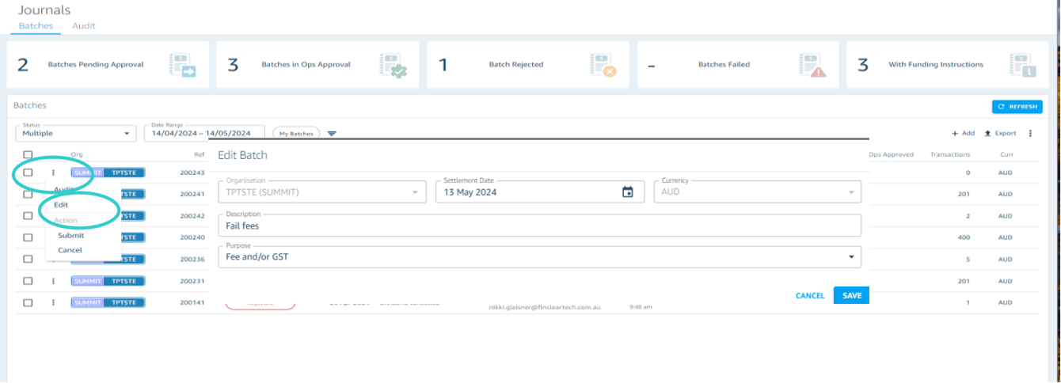Click the 9:48 am time text
The width and height of the screenshot is (1061, 383).
pyautogui.click(x=641, y=306)
